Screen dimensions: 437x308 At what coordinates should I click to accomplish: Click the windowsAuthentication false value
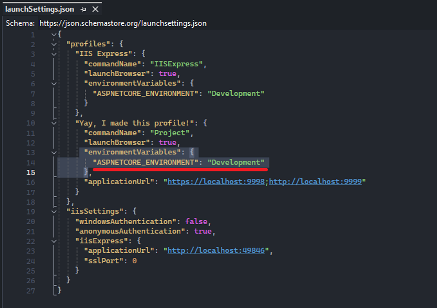[196, 221]
